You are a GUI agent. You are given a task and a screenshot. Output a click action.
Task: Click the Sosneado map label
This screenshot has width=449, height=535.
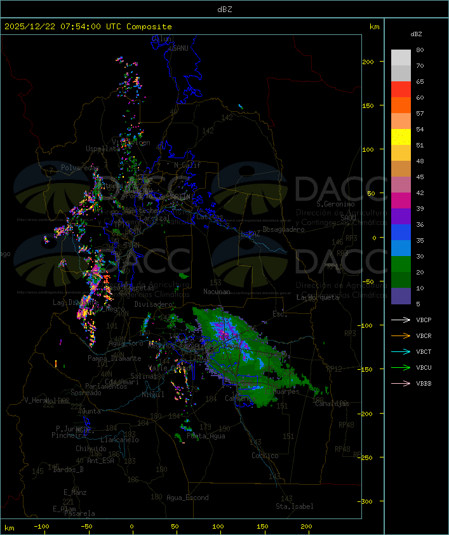(x=86, y=393)
